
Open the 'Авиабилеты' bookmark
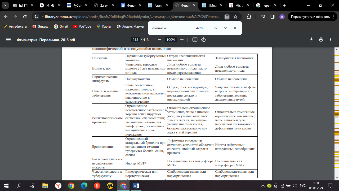16,27
